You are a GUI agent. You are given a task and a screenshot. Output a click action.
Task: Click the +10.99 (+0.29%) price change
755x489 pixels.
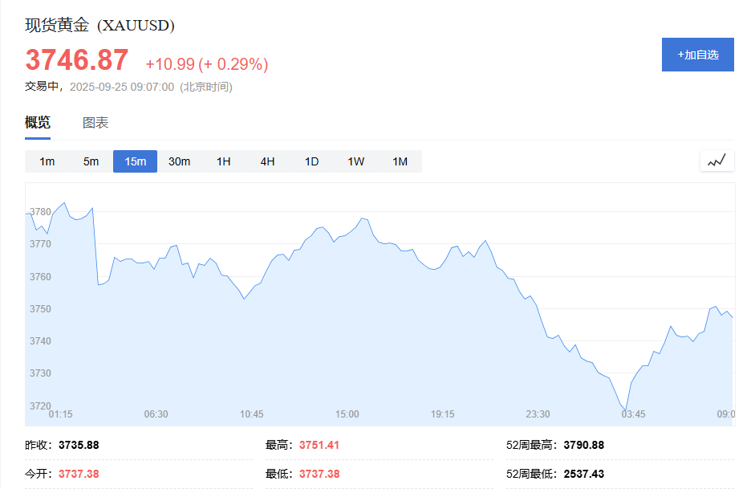tap(206, 64)
